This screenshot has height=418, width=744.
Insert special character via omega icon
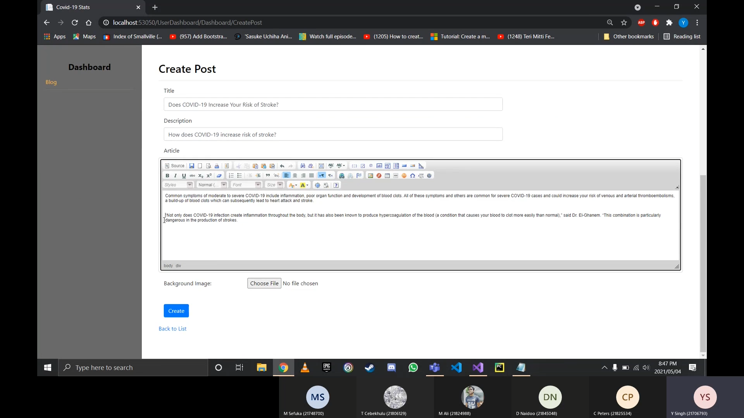(x=413, y=176)
